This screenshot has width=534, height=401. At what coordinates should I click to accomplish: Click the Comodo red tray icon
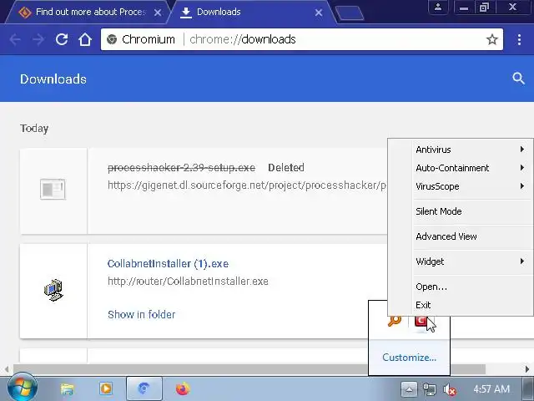(421, 321)
